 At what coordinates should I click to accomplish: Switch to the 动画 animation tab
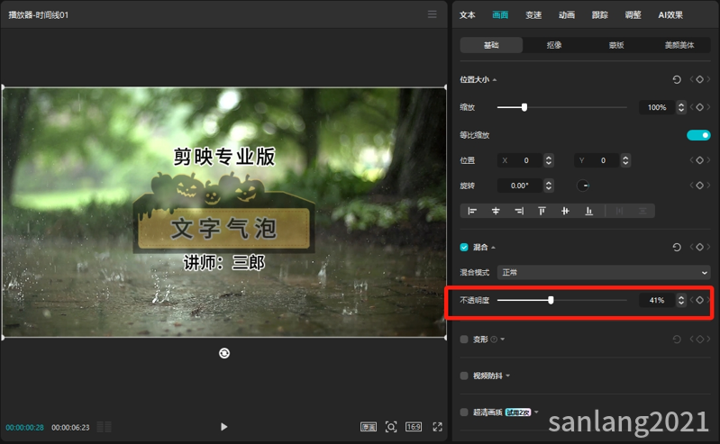click(x=567, y=14)
